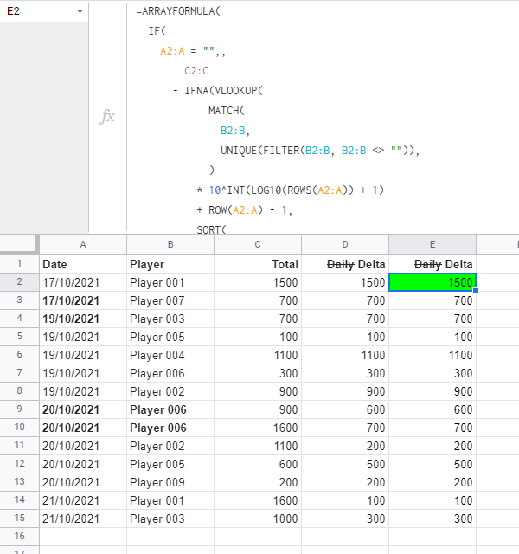
Task: Click column D value 600
Action: coord(345,409)
